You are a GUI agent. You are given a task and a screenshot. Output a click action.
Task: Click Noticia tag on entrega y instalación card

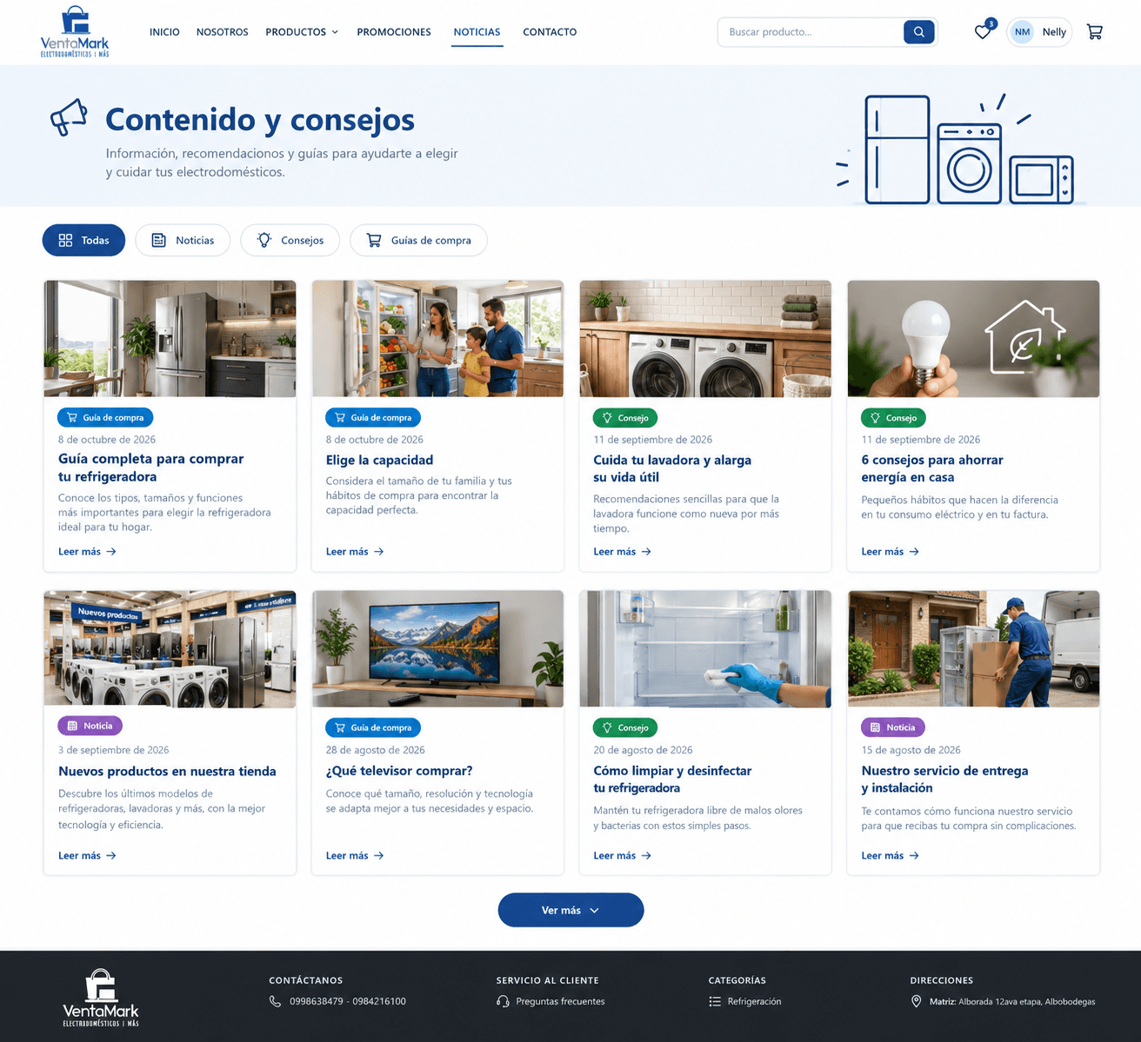[893, 727]
